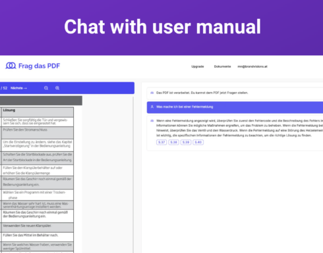This screenshot has height=253, width=323.
Task: Select 'Füllen Sie das Mittel im Behälter nach' row
Action: pos(38,237)
